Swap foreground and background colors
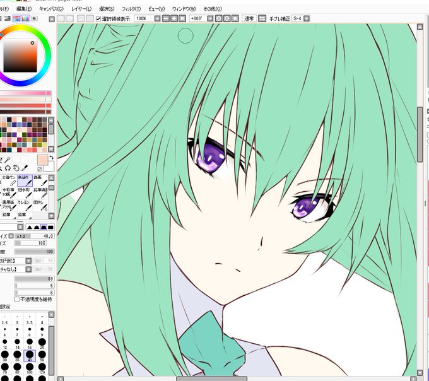 tap(52, 158)
